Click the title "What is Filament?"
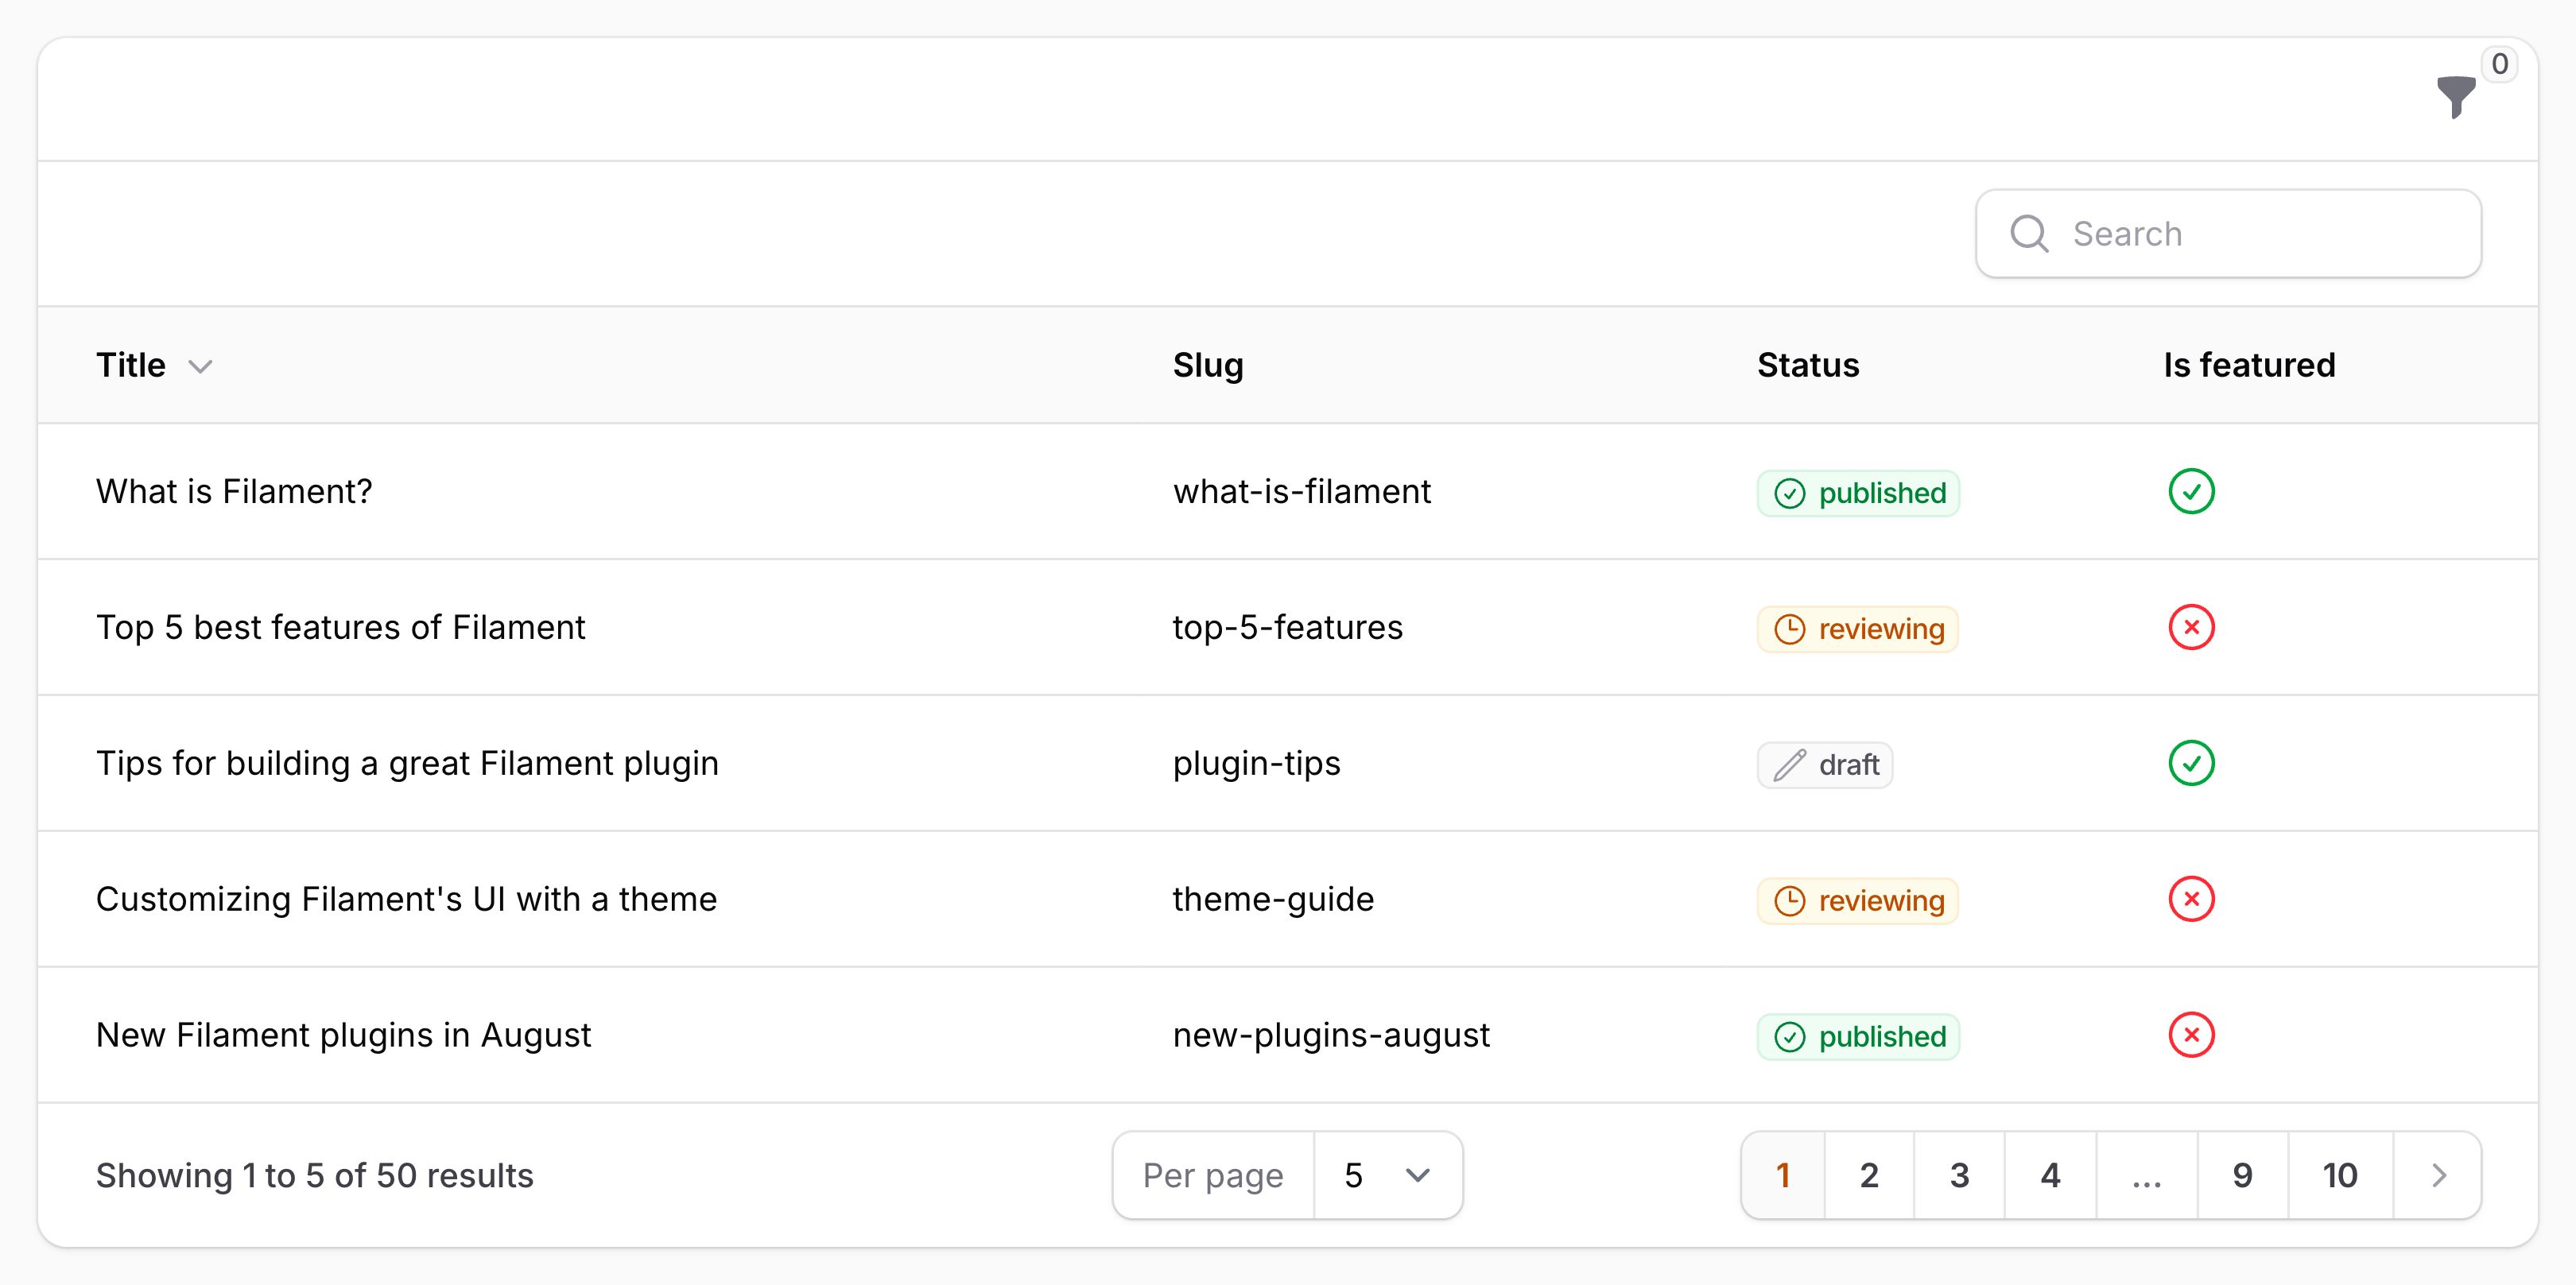The height and width of the screenshot is (1285, 2576). tap(234, 492)
